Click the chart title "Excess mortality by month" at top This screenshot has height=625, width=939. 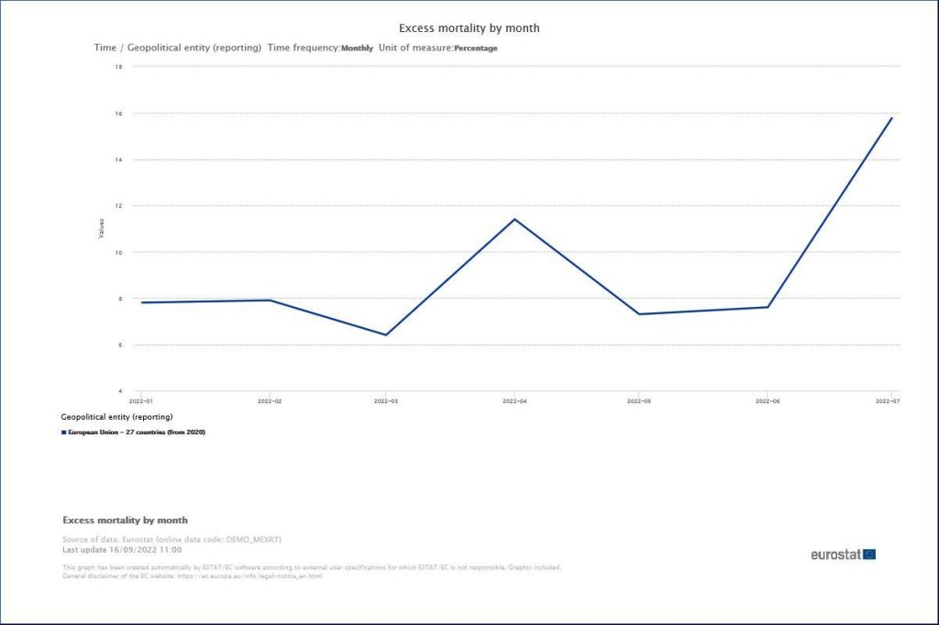[469, 28]
